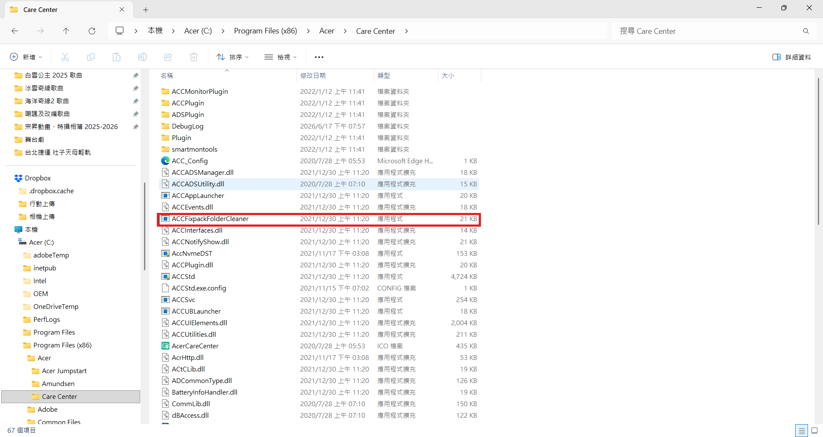Click the Delete trash can icon
Screen dimensions: 823x437
pos(194,57)
